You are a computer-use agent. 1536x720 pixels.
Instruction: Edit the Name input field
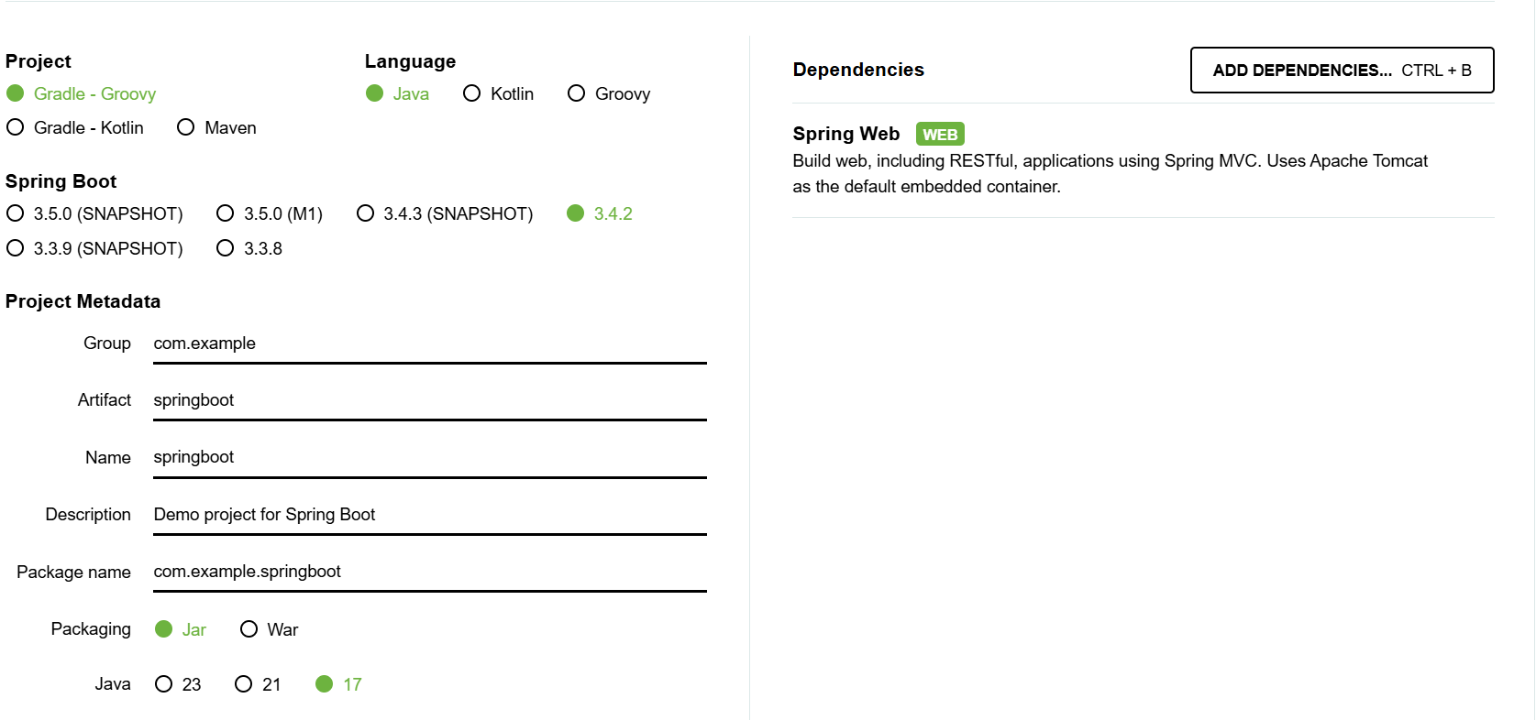(430, 457)
